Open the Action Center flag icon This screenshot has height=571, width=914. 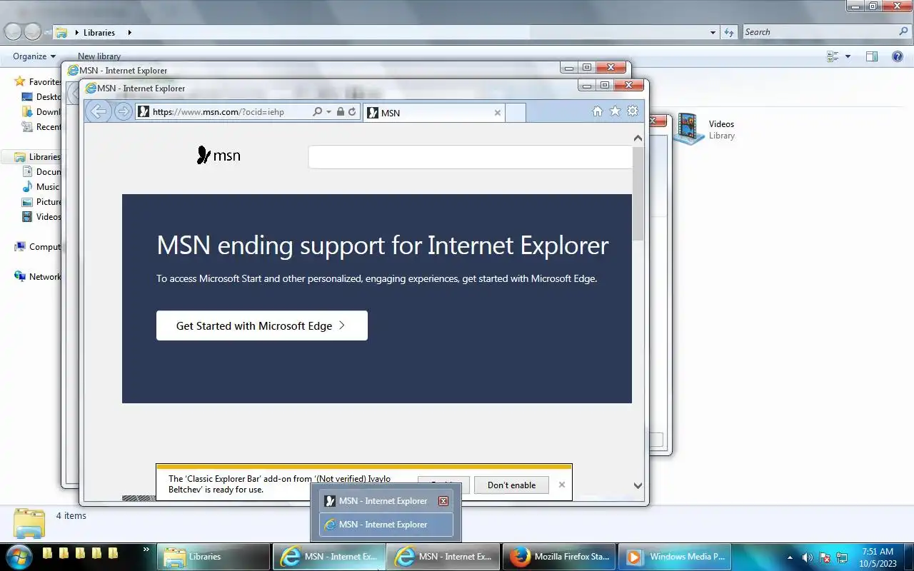(x=825, y=557)
